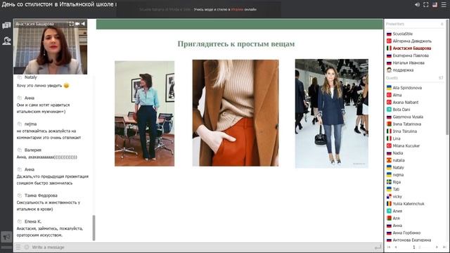450x253 pixels.
Task: Select page 1 of guest list
Action: 414,247
